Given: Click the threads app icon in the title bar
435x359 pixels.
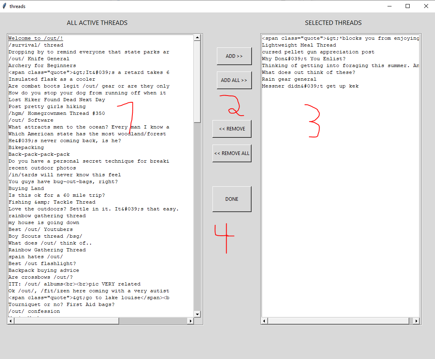Looking at the screenshot, I should pos(4,6).
